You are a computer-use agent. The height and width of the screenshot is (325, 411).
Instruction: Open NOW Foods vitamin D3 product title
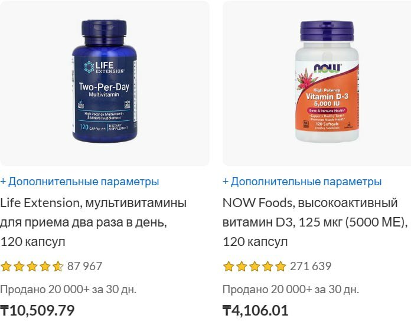pos(315,222)
